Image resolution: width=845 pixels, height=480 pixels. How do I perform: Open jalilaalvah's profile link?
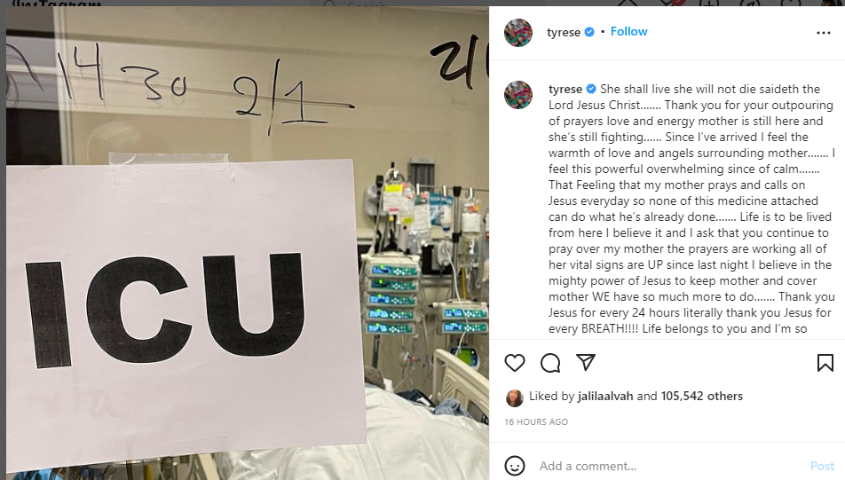click(x=605, y=396)
